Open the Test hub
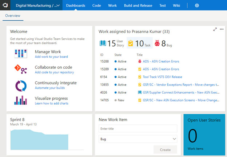 (x=163, y=5)
